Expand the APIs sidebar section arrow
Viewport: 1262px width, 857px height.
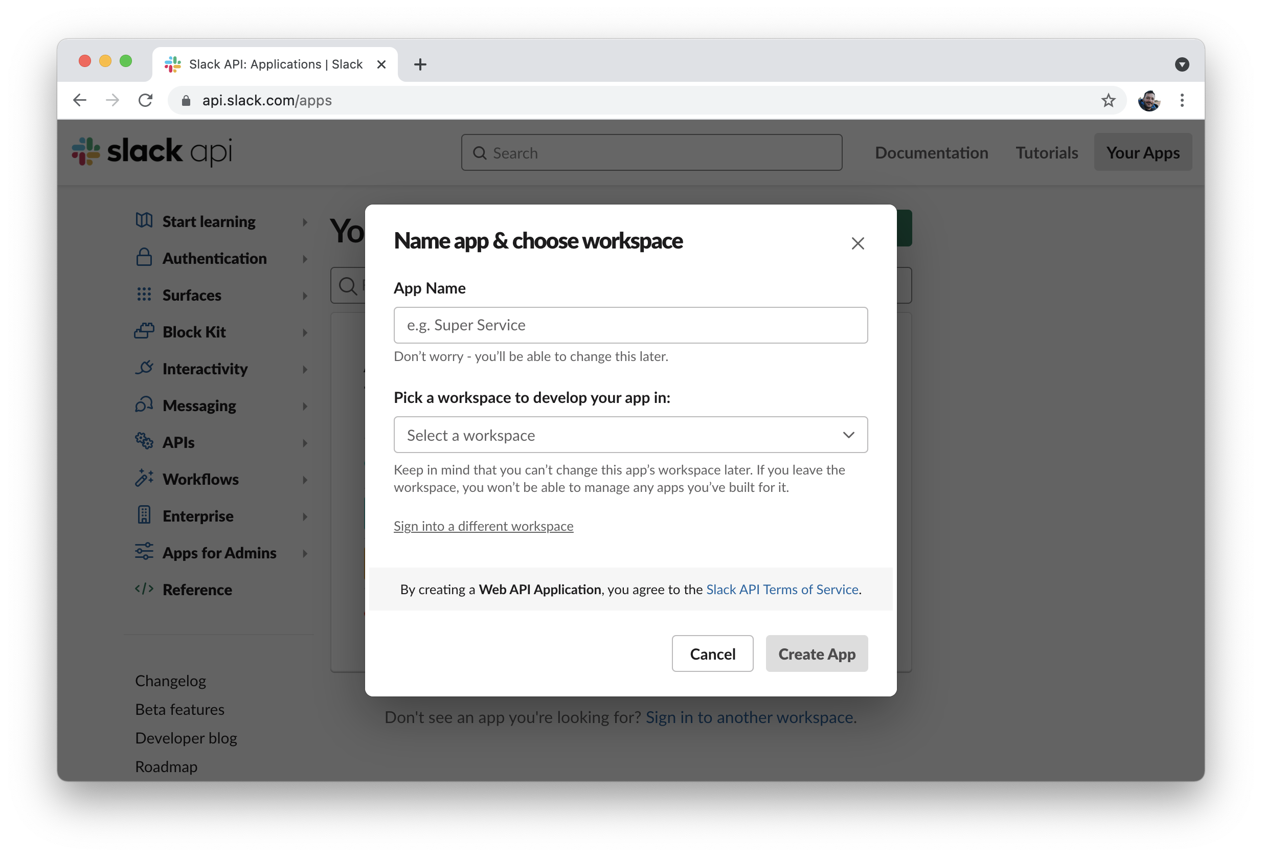pos(305,443)
